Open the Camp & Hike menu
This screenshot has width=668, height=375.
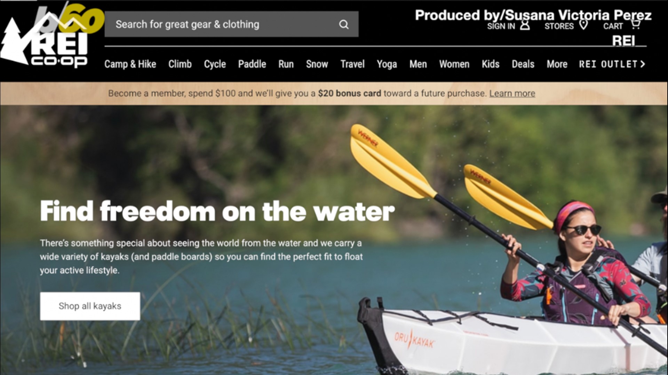point(130,64)
